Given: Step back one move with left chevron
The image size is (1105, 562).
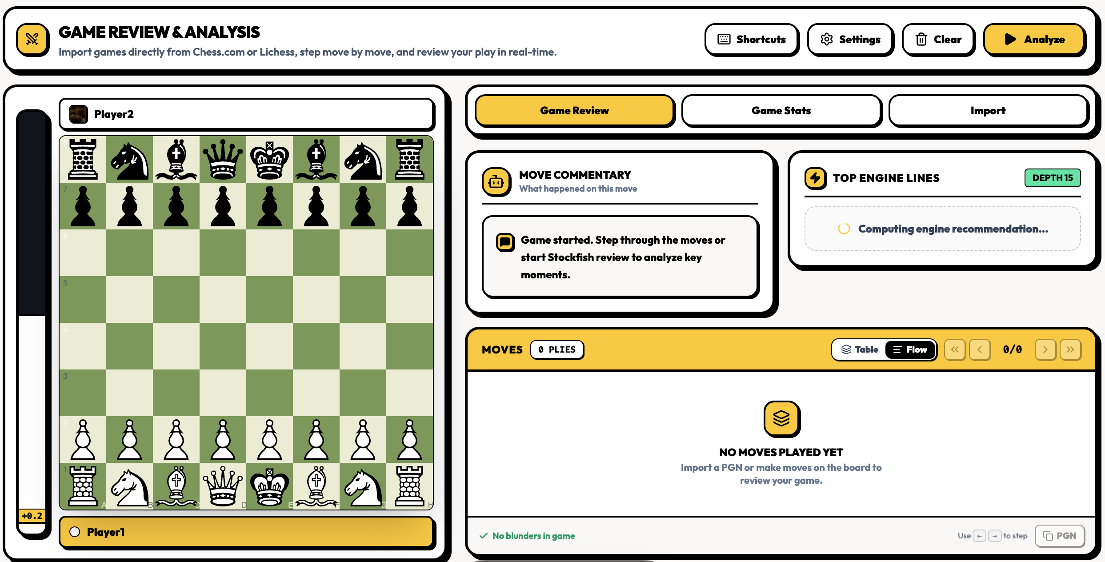Looking at the screenshot, I should (980, 349).
